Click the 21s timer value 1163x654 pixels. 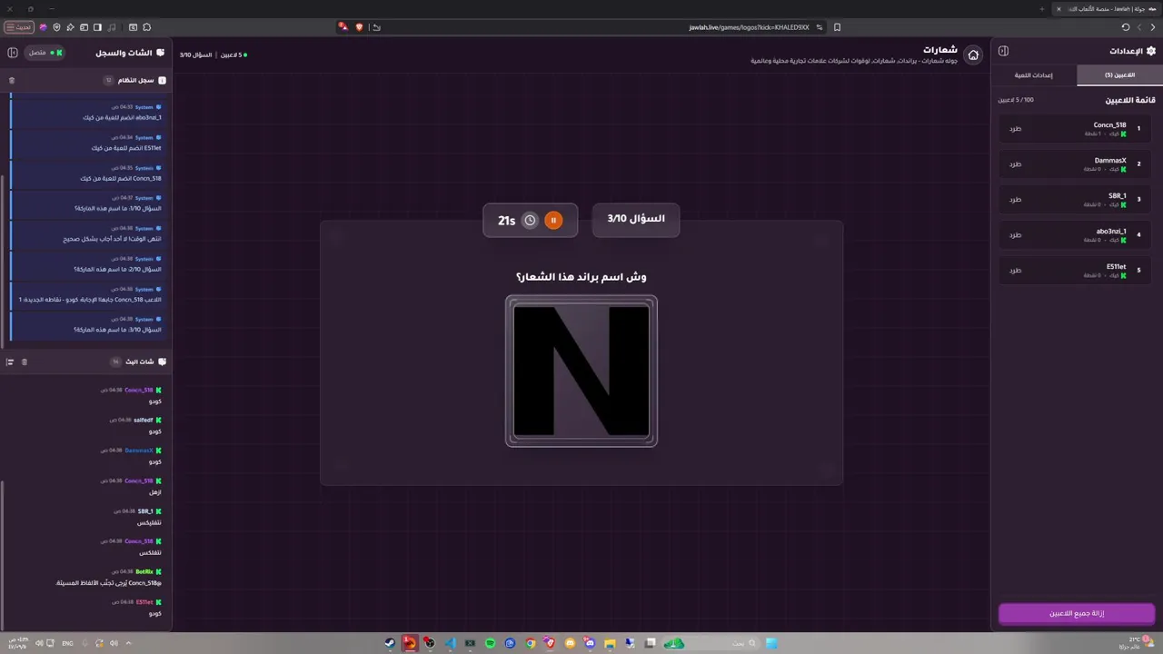click(x=507, y=221)
